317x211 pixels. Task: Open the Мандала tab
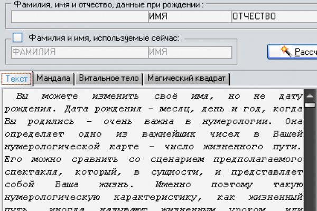click(x=53, y=79)
